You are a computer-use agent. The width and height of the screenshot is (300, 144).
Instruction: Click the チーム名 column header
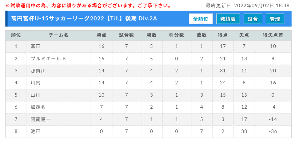(59, 35)
